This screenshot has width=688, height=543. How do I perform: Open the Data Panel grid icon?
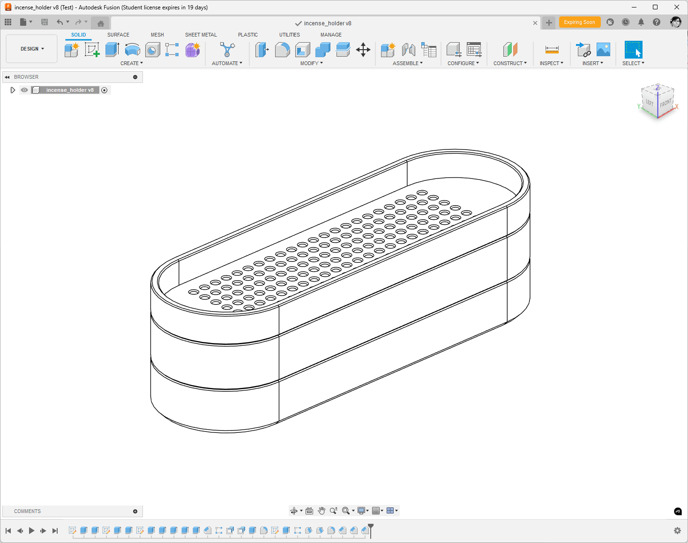click(x=8, y=22)
